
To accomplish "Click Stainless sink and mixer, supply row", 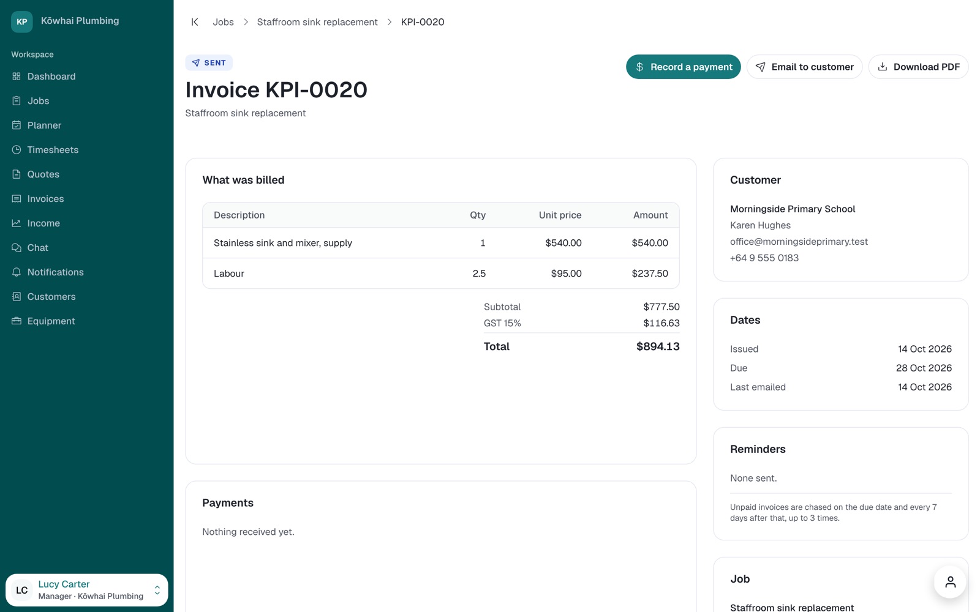I will click(441, 243).
